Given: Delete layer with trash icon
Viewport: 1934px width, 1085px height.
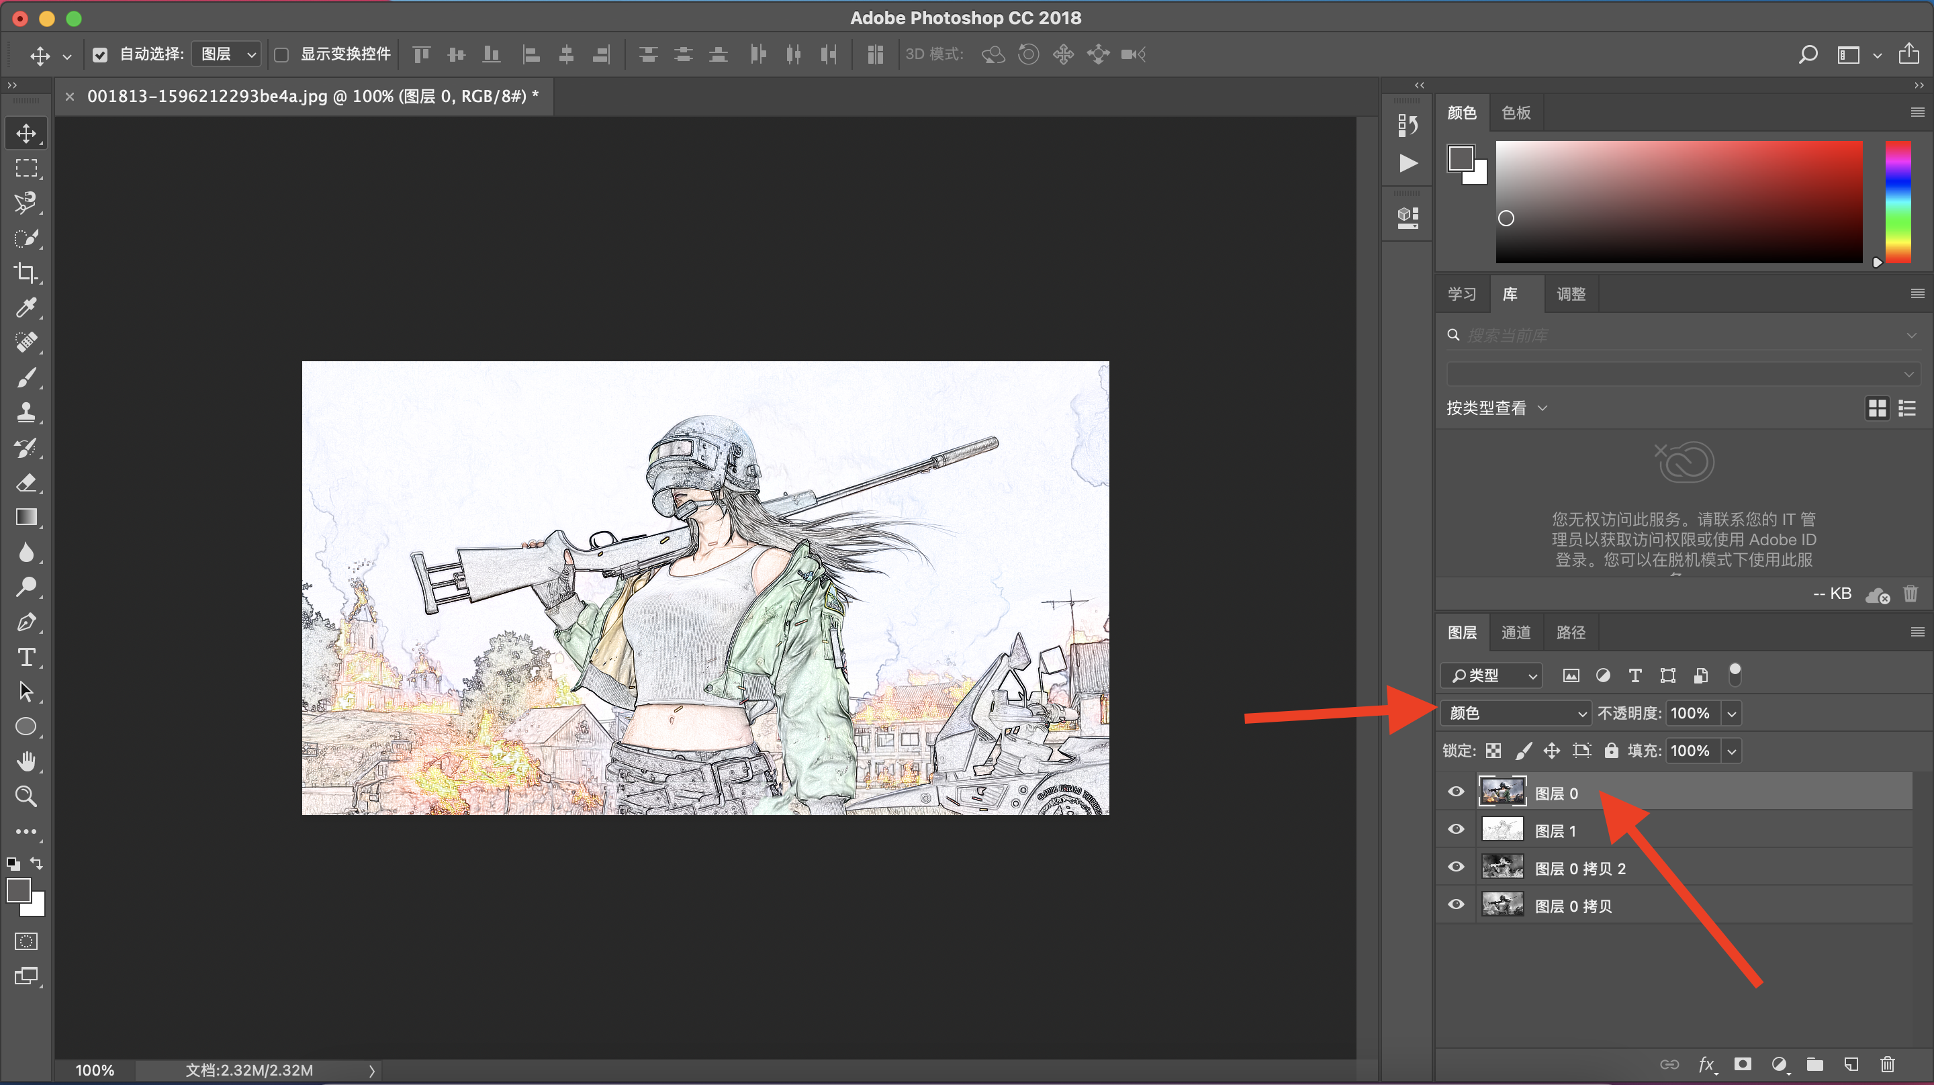Looking at the screenshot, I should 1887,1064.
